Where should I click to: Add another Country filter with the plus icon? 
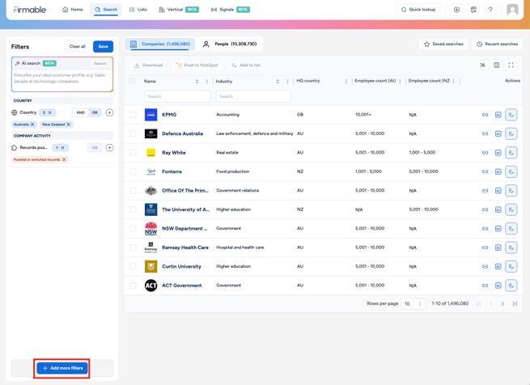click(x=109, y=112)
